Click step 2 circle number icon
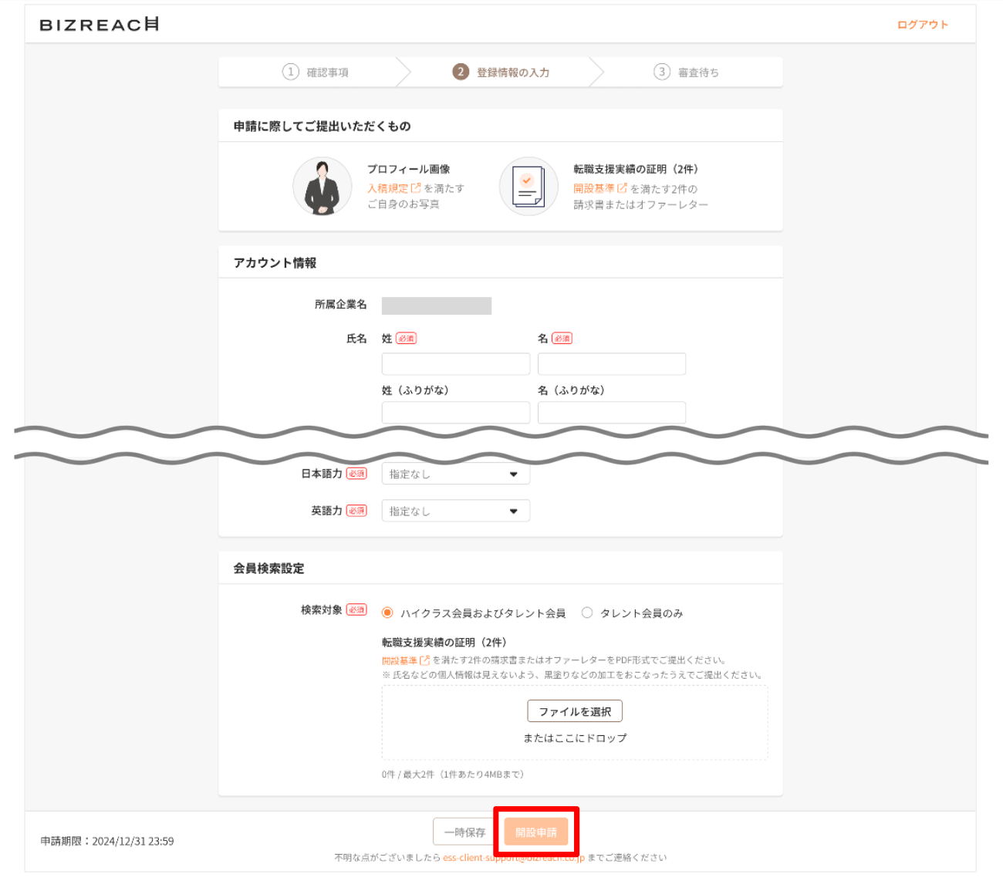The height and width of the screenshot is (881, 1003). pos(461,72)
